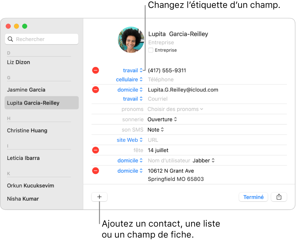296x241 pixels.
Task: Click Lupita's contact photo
Action: pos(131,40)
